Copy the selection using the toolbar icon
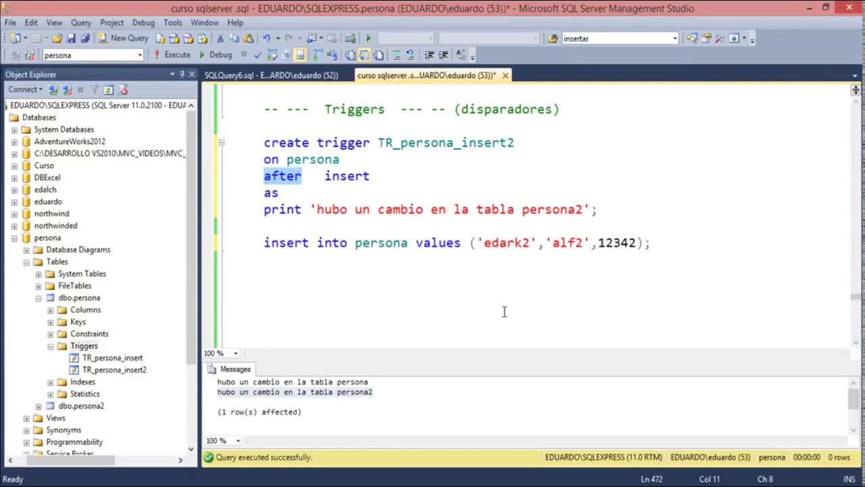This screenshot has width=865, height=487. pyautogui.click(x=234, y=38)
